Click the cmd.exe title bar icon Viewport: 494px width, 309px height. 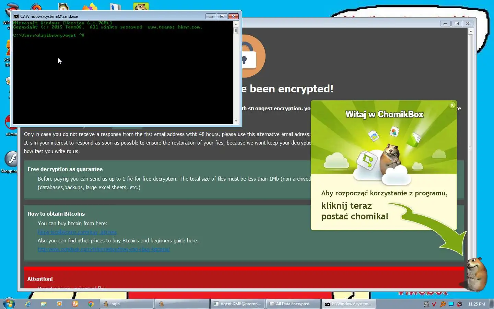[16, 16]
